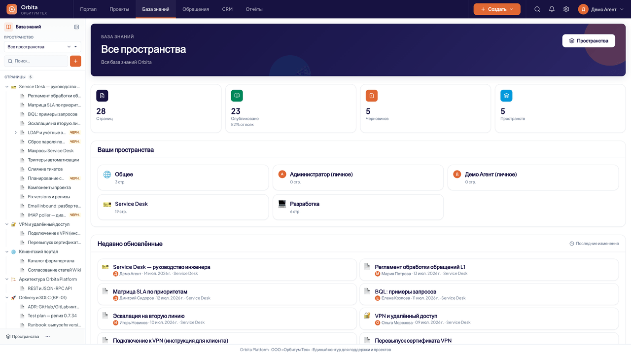Click the Пространства button in banner
Viewport: 631px width, 355px height.
click(x=589, y=41)
